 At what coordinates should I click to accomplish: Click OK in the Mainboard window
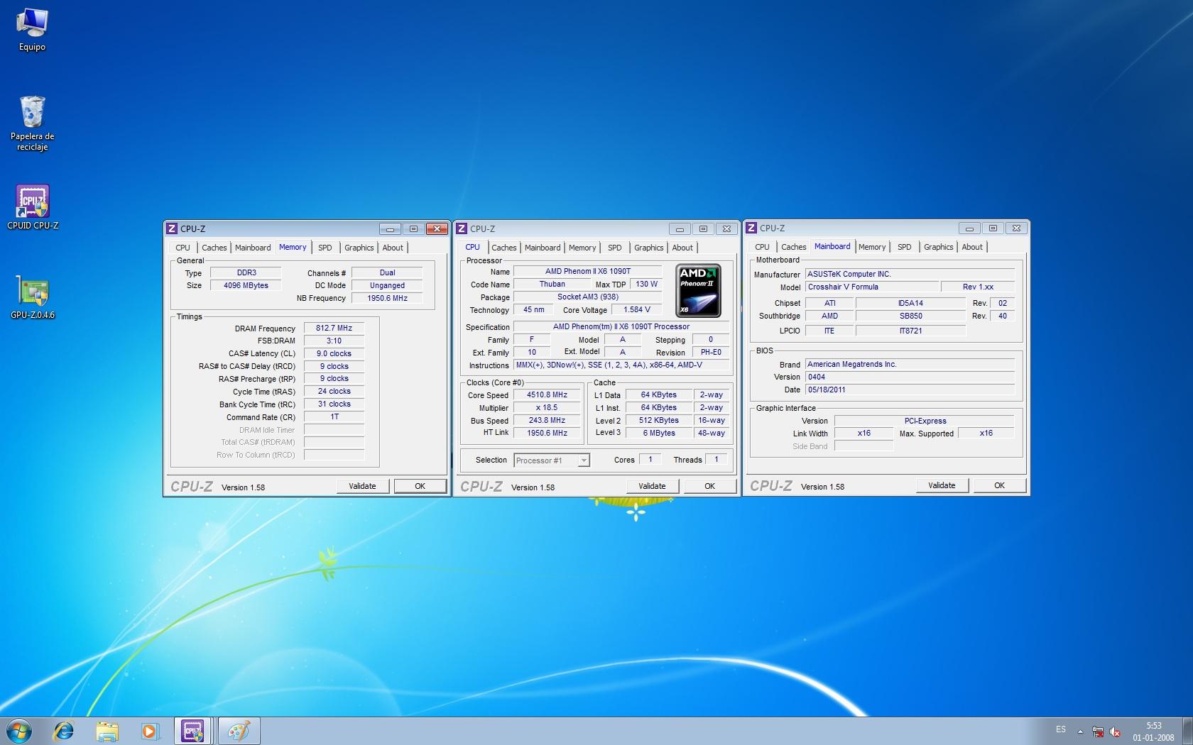click(x=999, y=485)
